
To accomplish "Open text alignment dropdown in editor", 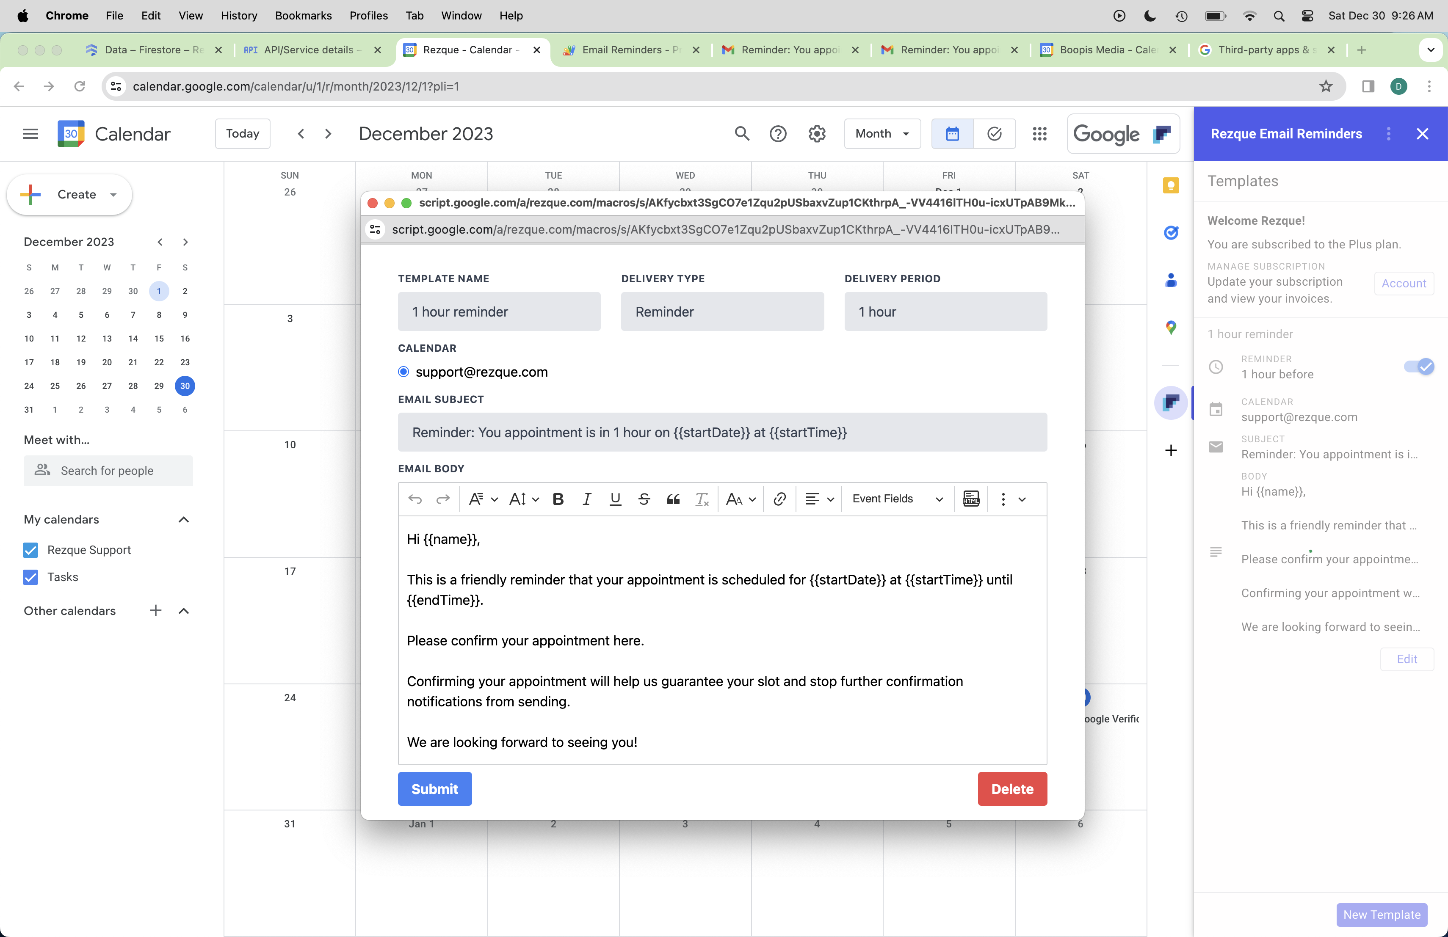I will [819, 499].
